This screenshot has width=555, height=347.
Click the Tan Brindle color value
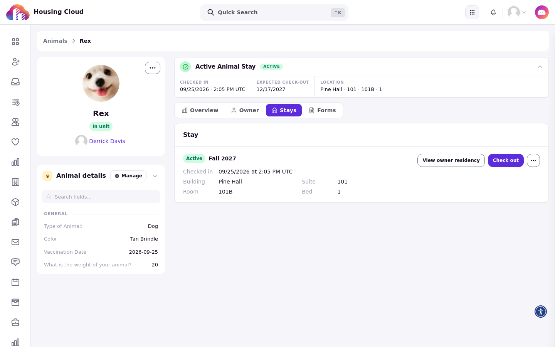(144, 239)
